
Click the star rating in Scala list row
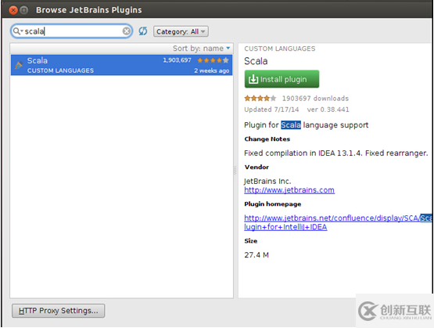click(213, 60)
